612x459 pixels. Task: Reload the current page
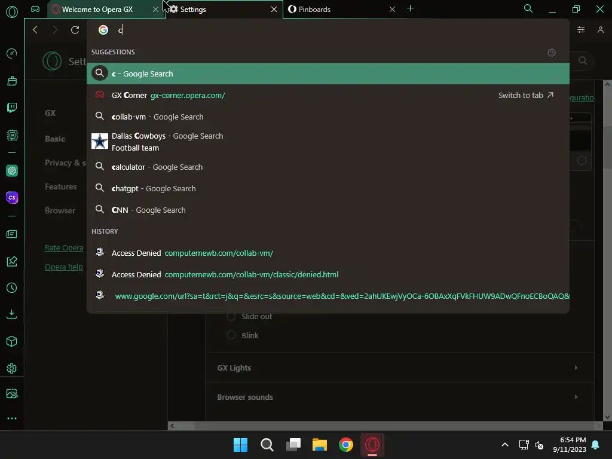(x=75, y=30)
